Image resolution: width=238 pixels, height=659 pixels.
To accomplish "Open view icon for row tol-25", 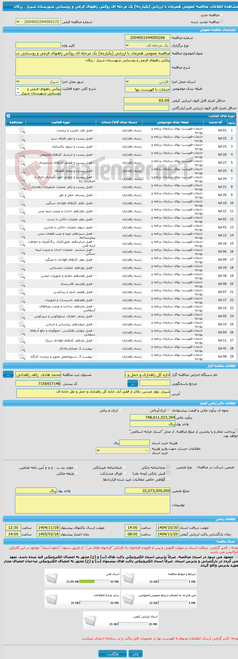I will click(22, 171).
